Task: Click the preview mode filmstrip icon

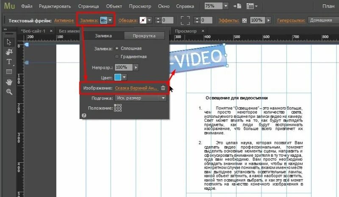Action: (250, 6)
